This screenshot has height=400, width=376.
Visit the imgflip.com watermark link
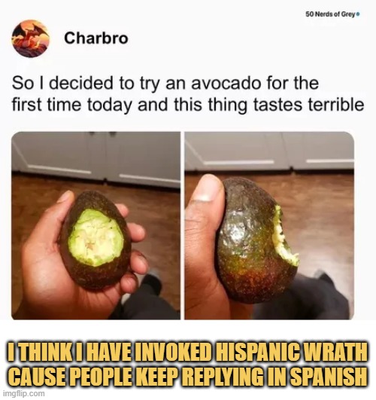point(23,394)
